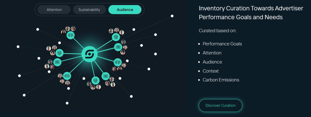The height and width of the screenshot is (117, 311).
Task: Switch to the Attention tab
Action: point(54,10)
